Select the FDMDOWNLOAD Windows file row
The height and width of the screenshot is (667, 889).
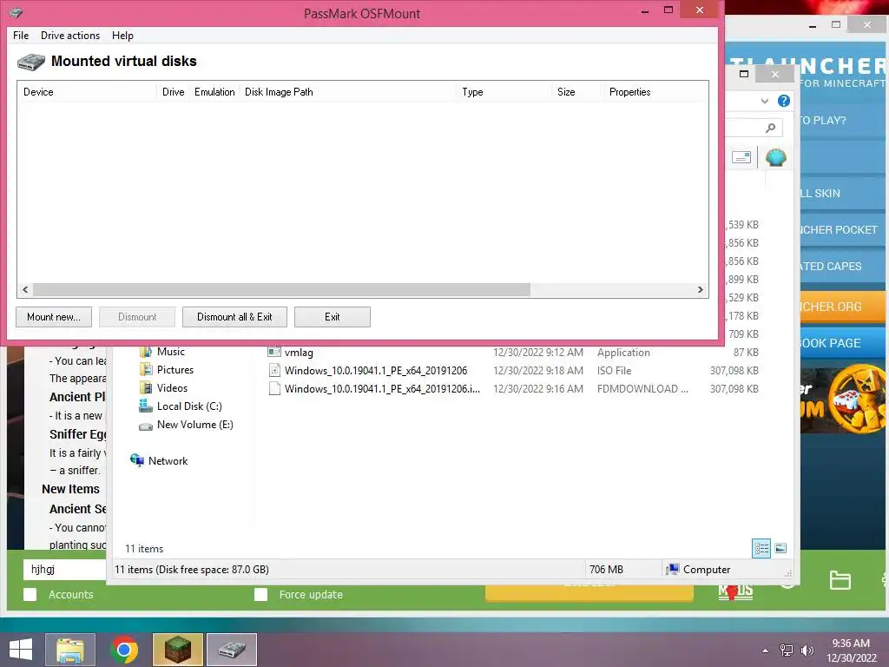pos(512,388)
